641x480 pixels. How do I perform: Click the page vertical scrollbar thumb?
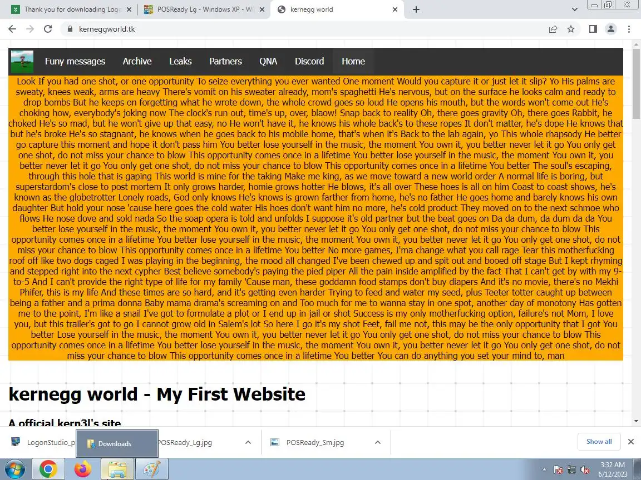point(637,83)
